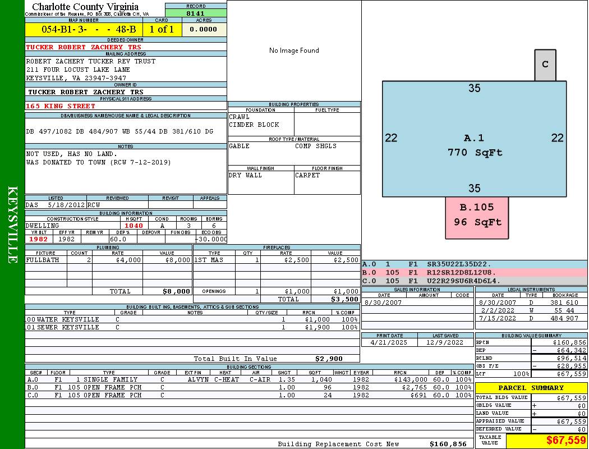The height and width of the screenshot is (449, 589).
Task: Select KEYSVILLE vertical green sidebar label
Action: (12, 224)
